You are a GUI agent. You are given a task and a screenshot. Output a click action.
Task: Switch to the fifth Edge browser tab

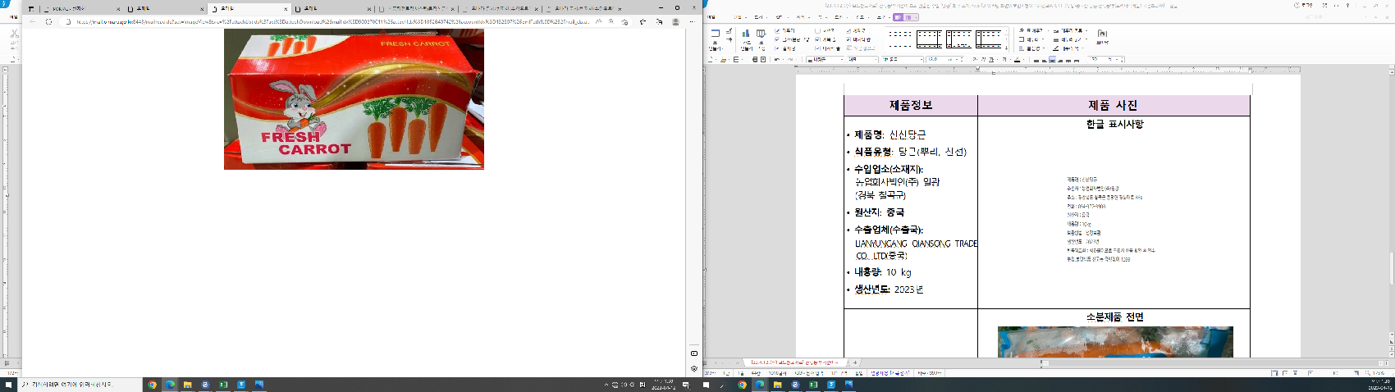[x=417, y=8]
